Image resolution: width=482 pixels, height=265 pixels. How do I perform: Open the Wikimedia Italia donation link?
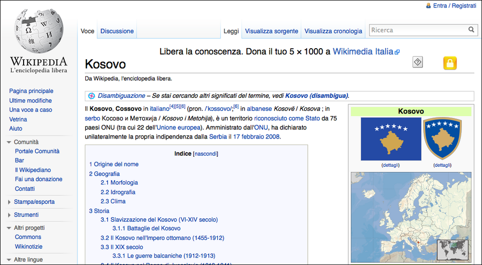pyautogui.click(x=363, y=51)
